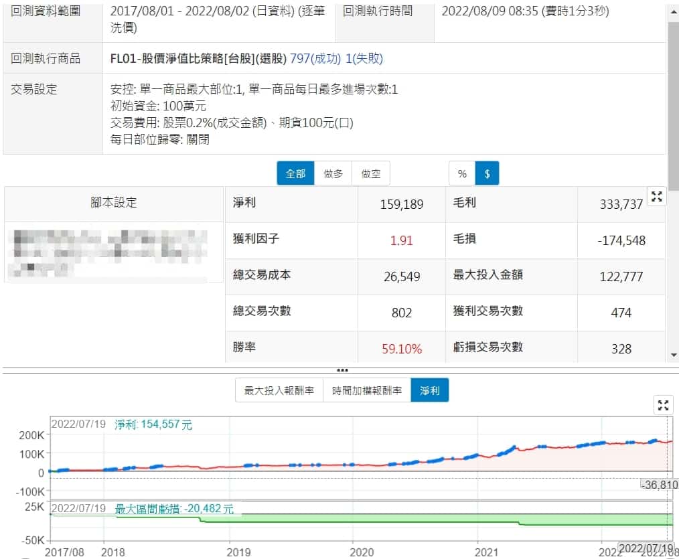
Task: Expand the statistics table to fullscreen
Action: point(657,196)
